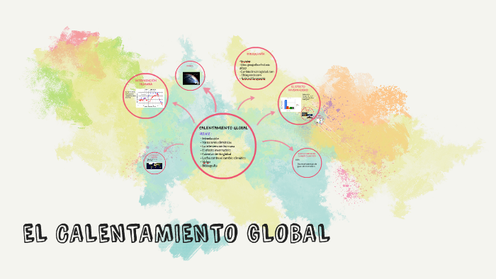The height and width of the screenshot is (279, 496).
Task: Click the arrow pointing to Efecto Invernadero
Action: (266, 118)
